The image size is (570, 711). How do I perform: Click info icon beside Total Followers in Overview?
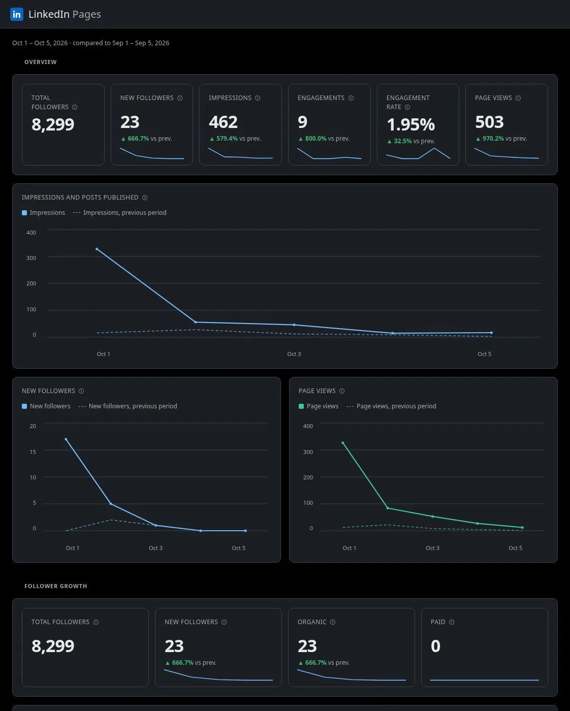[x=75, y=107]
